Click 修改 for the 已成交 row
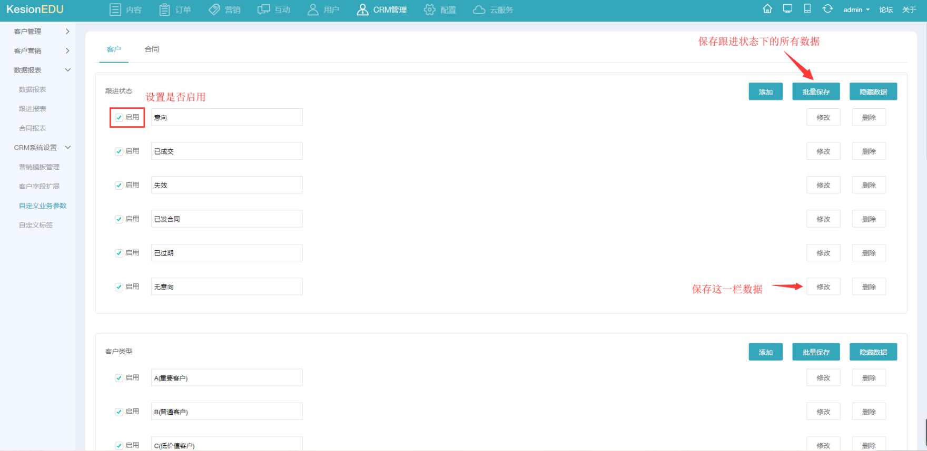 [x=823, y=151]
